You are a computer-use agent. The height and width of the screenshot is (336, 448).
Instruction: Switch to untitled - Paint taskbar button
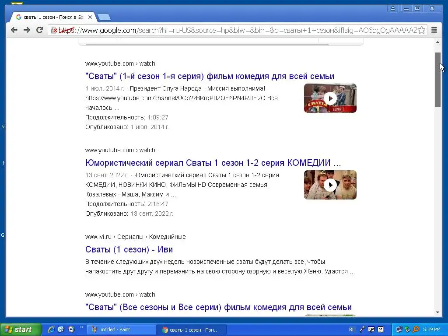click(x=121, y=329)
